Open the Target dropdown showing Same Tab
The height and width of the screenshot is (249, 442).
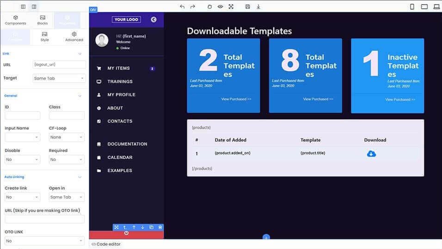(x=59, y=78)
